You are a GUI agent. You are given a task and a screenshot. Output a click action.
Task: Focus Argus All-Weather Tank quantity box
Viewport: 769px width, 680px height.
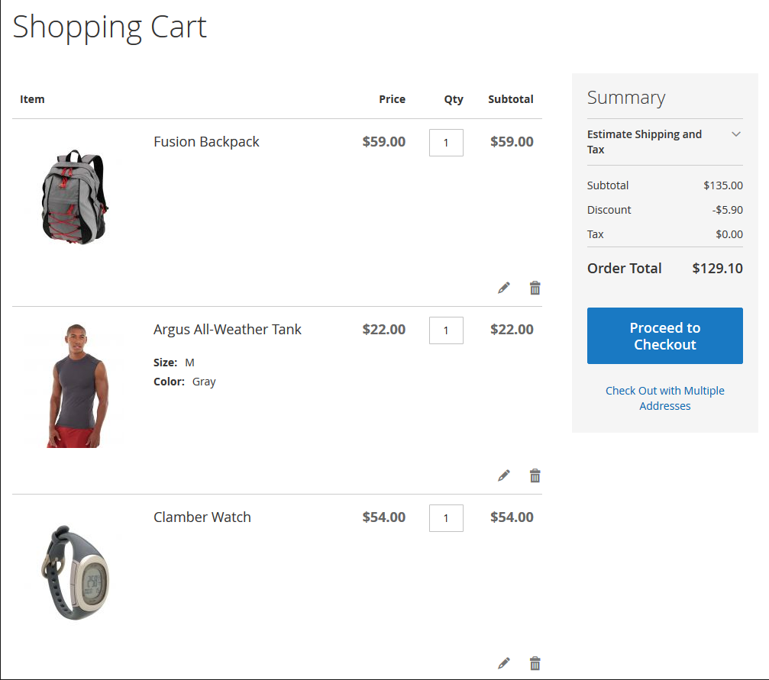pos(446,330)
